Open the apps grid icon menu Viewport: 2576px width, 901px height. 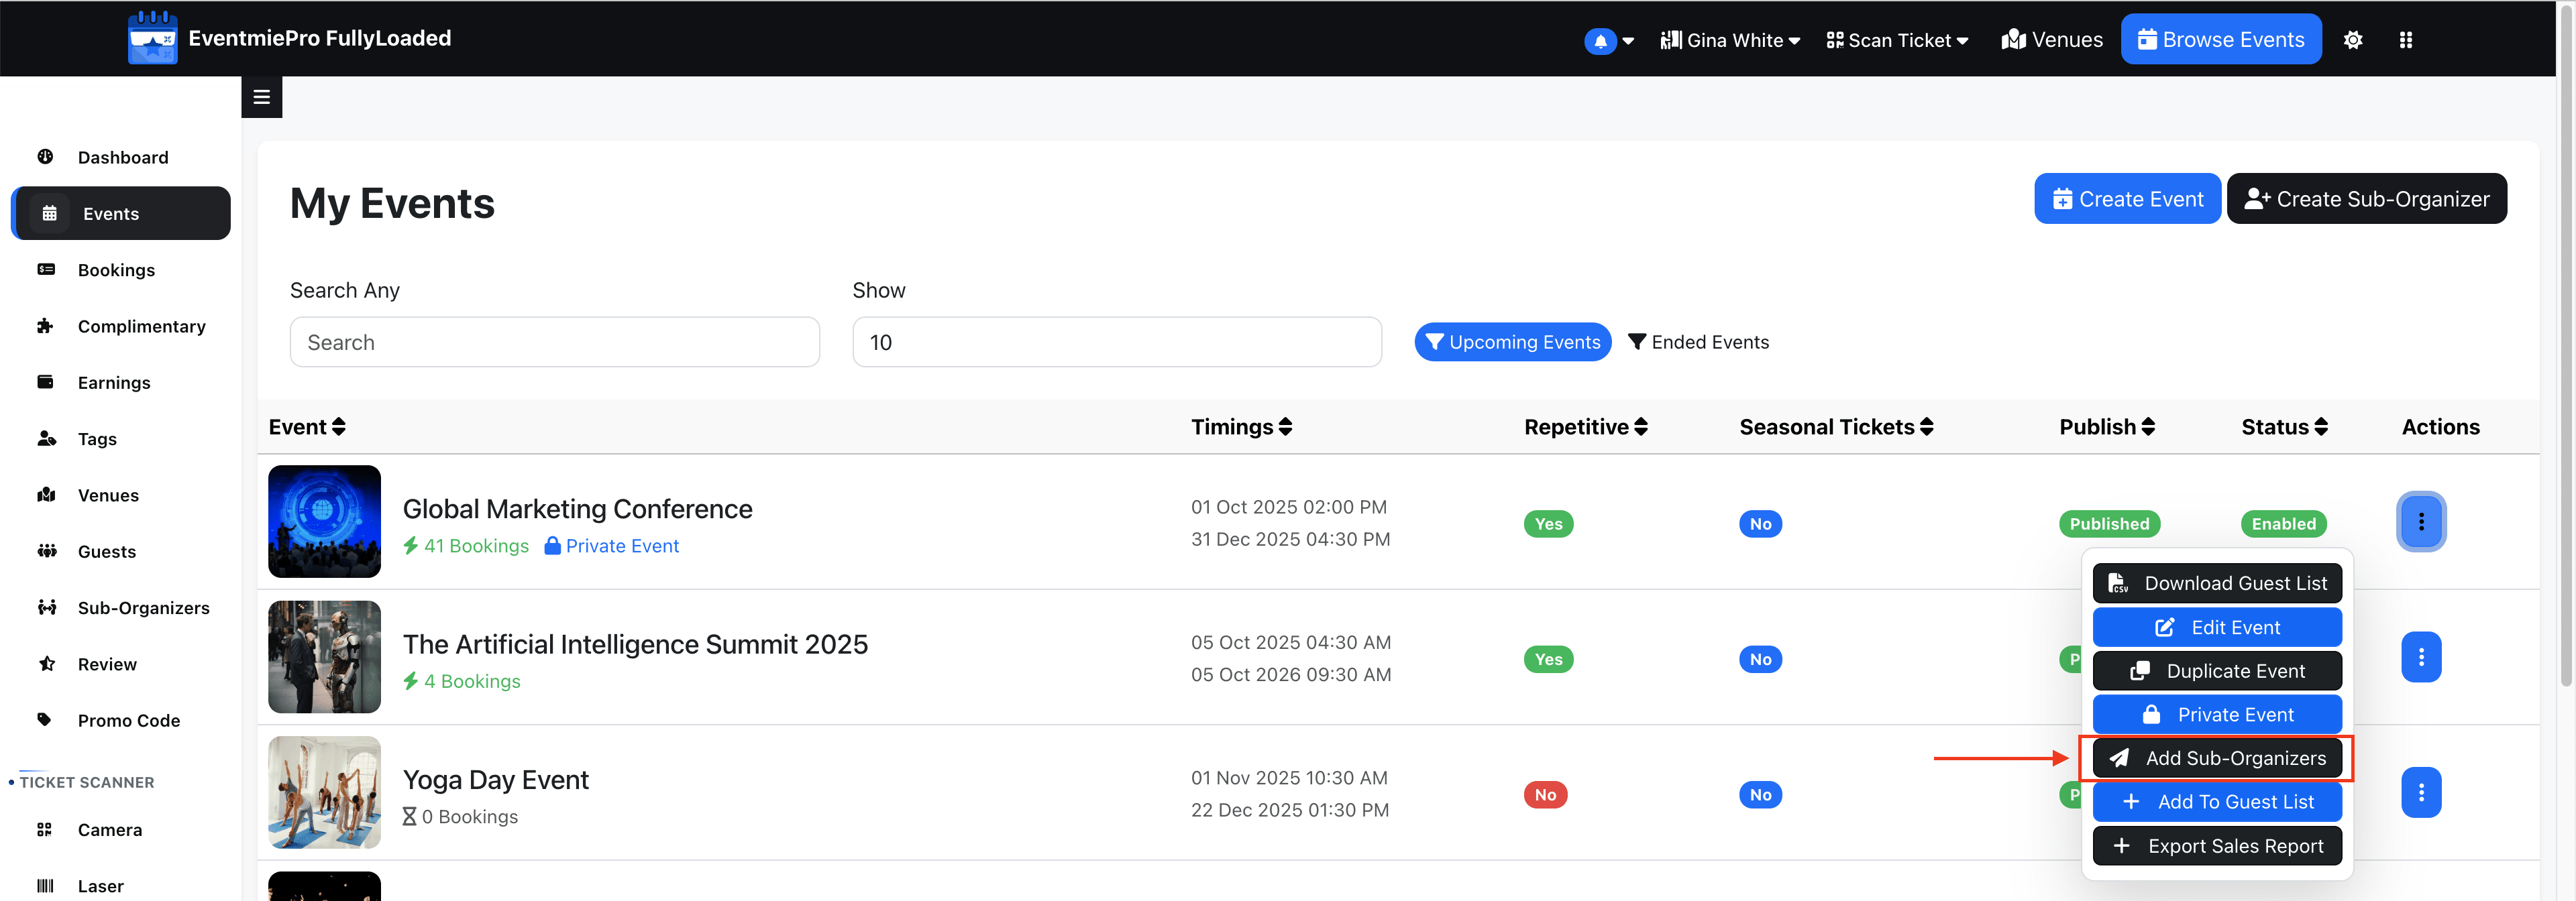pos(2406,40)
